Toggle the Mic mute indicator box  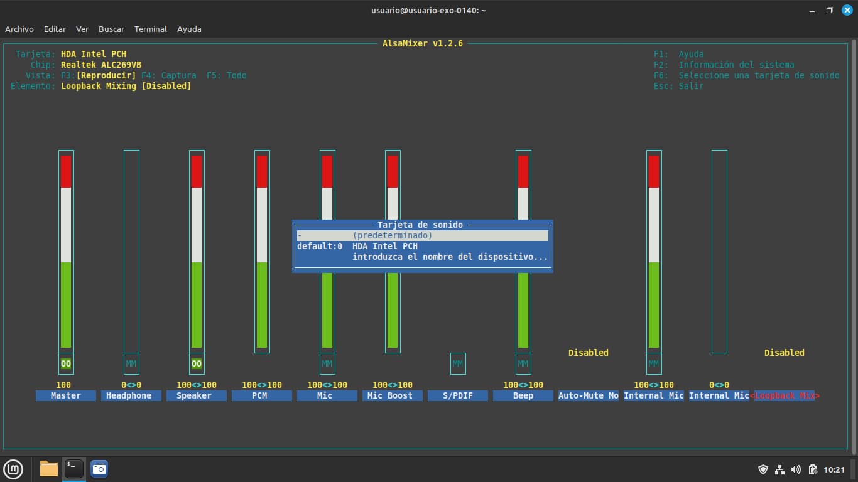pyautogui.click(x=327, y=363)
